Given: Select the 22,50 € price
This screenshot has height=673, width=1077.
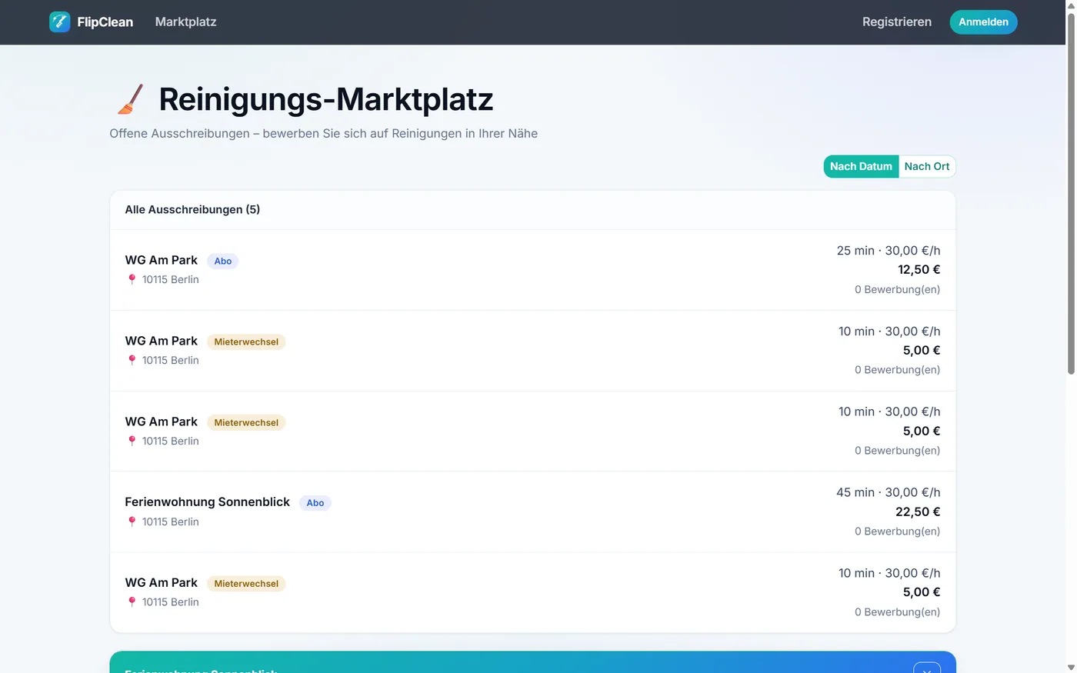Looking at the screenshot, I should click(x=917, y=511).
